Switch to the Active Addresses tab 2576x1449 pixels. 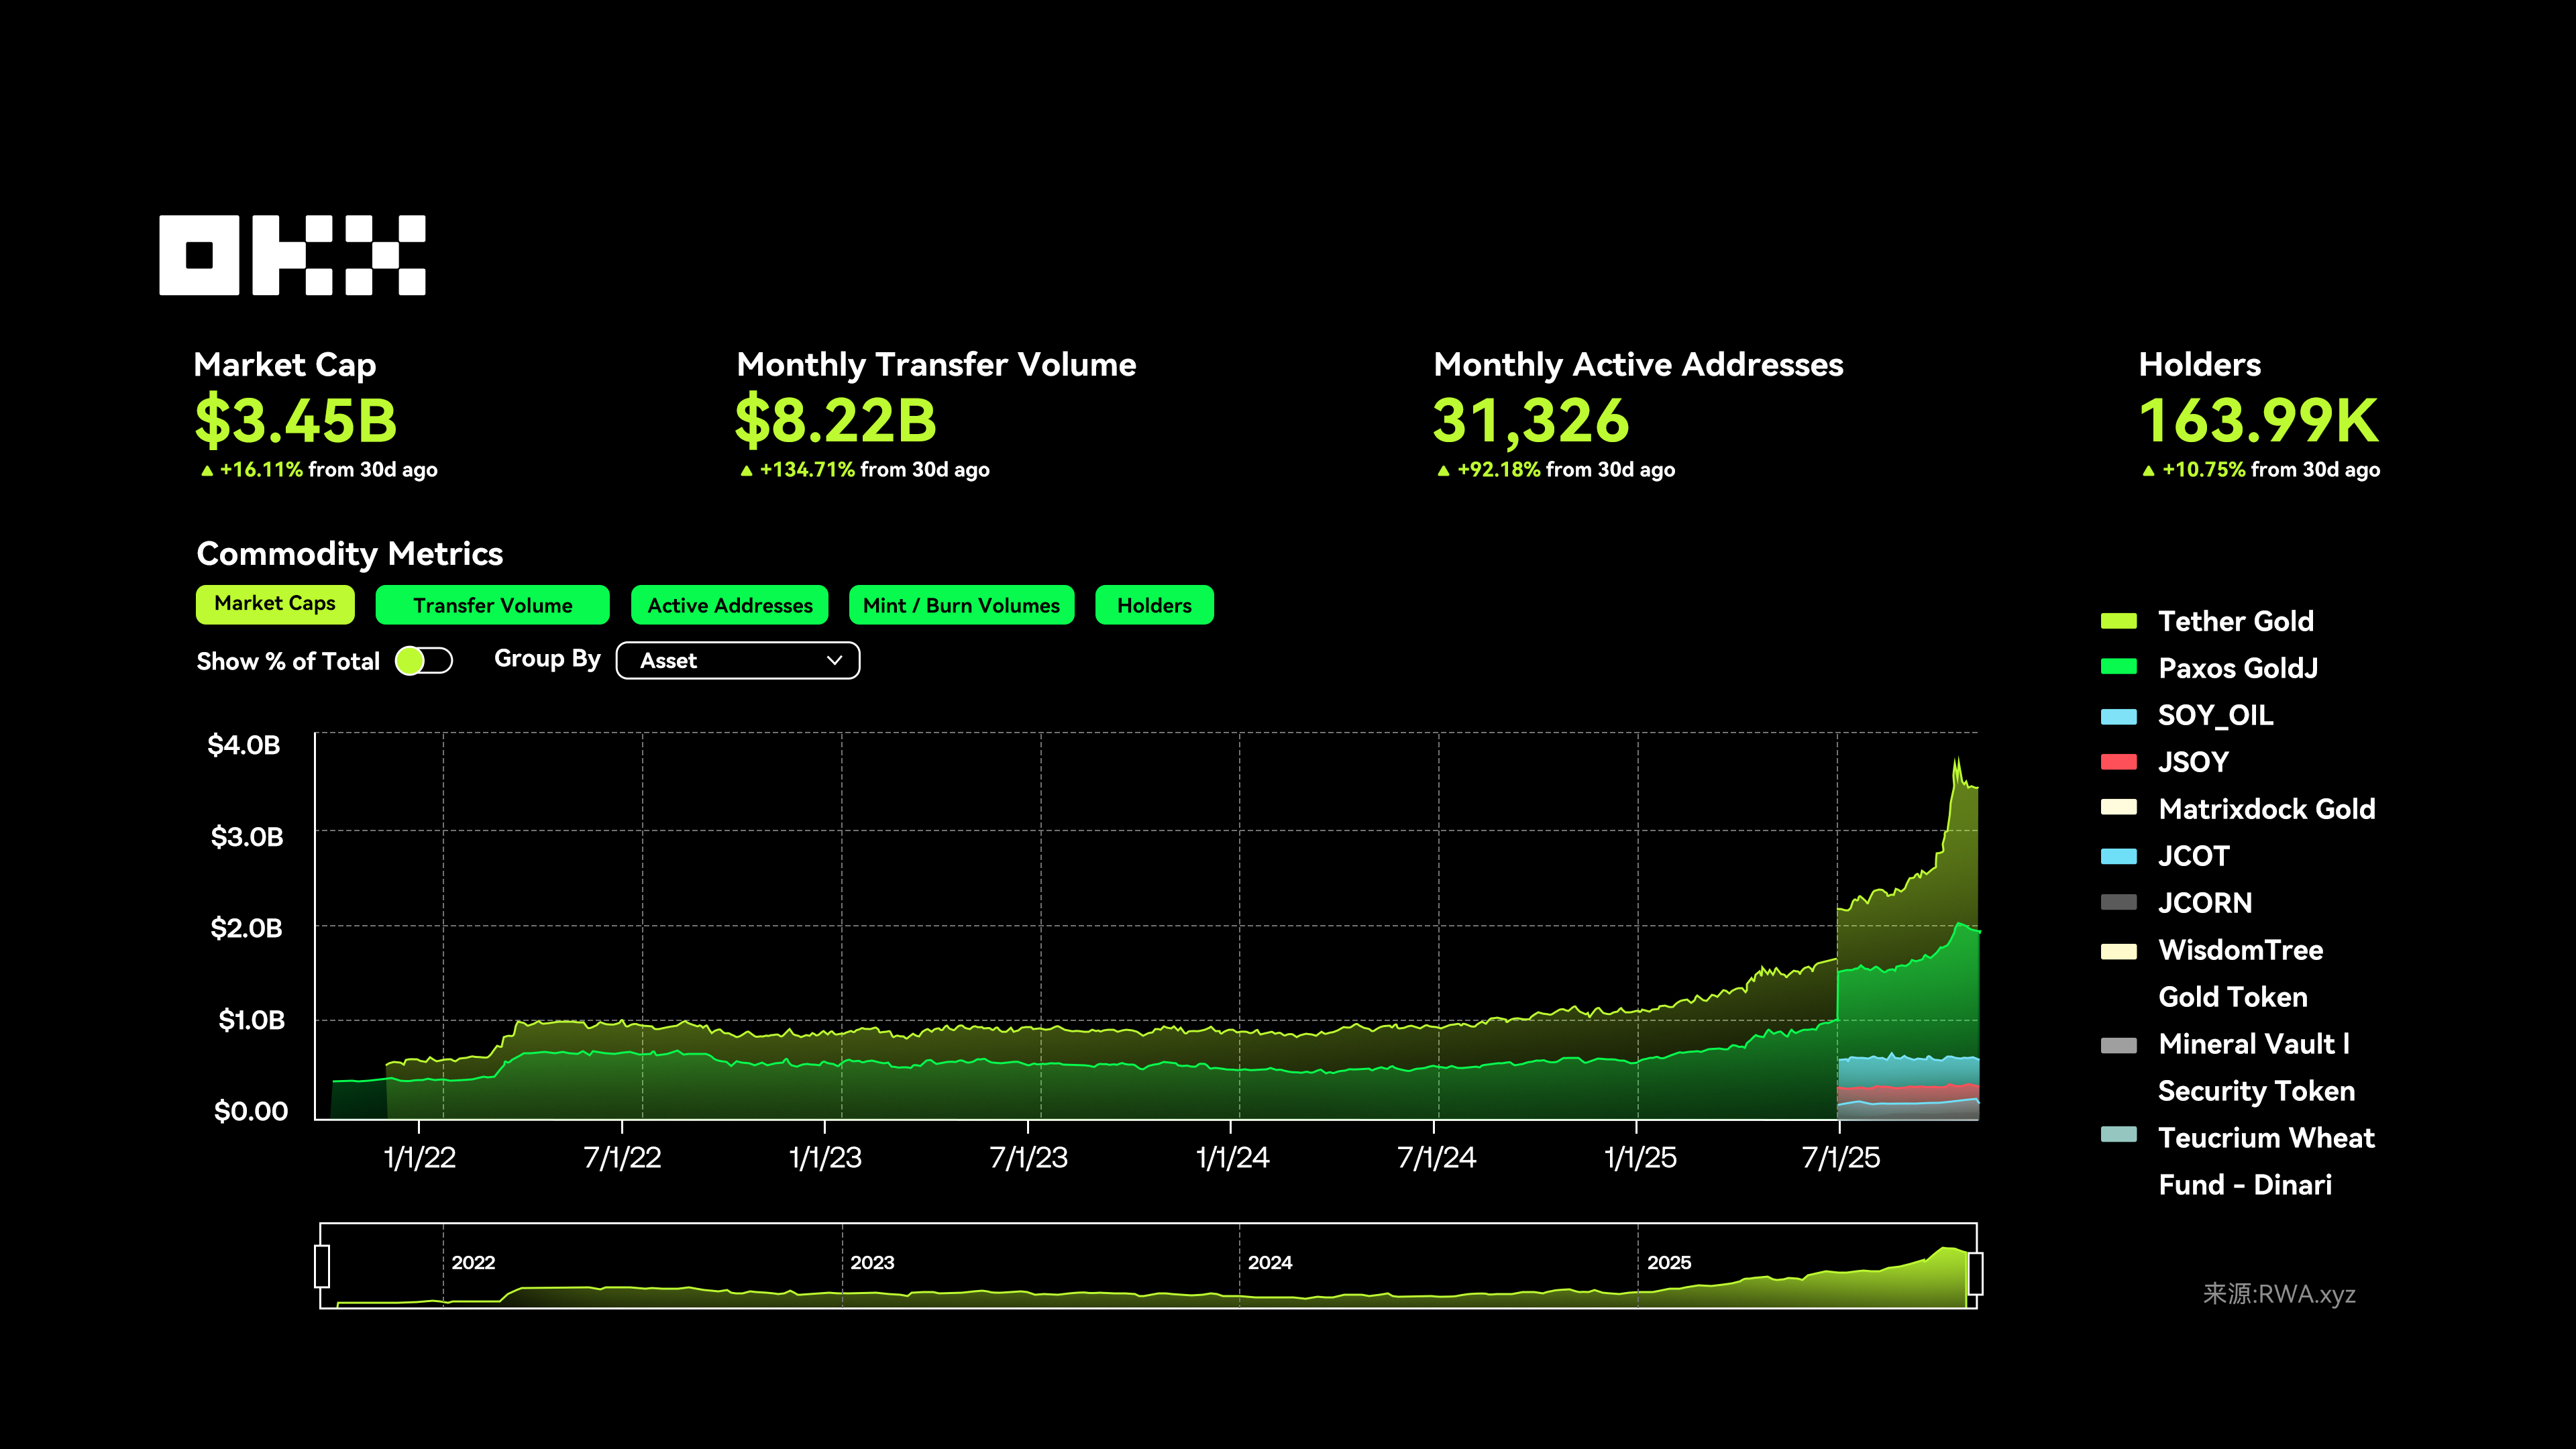(x=729, y=605)
